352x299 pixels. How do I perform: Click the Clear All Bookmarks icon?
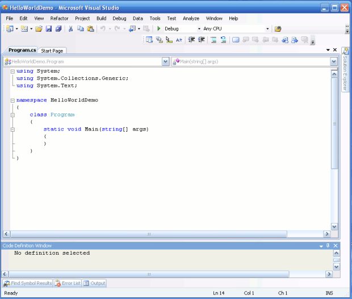305,40
